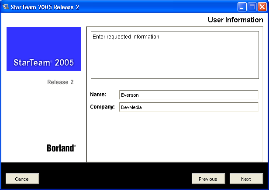Click the 'Company:' label

pyautogui.click(x=102, y=107)
